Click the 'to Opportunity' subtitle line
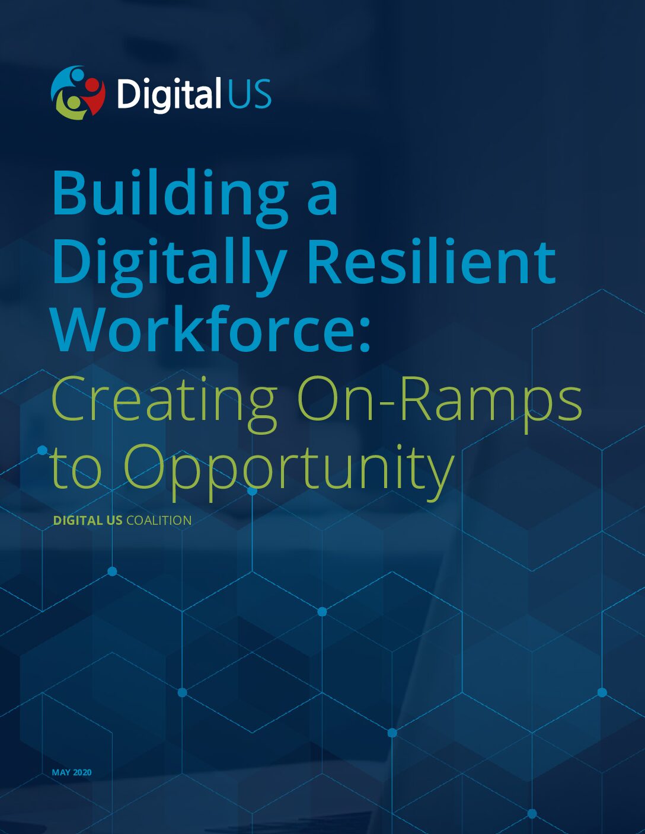The image size is (645, 834). (253, 472)
